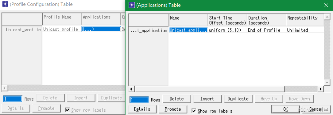Click Duplicate in Profile Configuration Table

coord(111,98)
